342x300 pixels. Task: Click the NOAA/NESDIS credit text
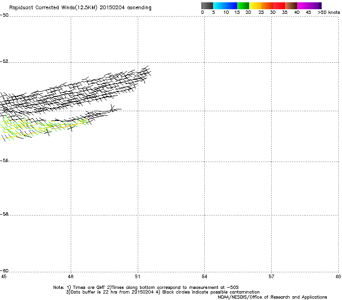coord(272,297)
